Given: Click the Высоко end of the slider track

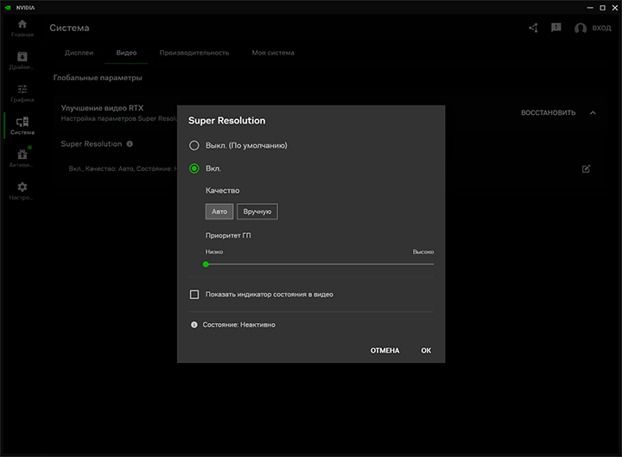Looking at the screenshot, I should (x=433, y=264).
